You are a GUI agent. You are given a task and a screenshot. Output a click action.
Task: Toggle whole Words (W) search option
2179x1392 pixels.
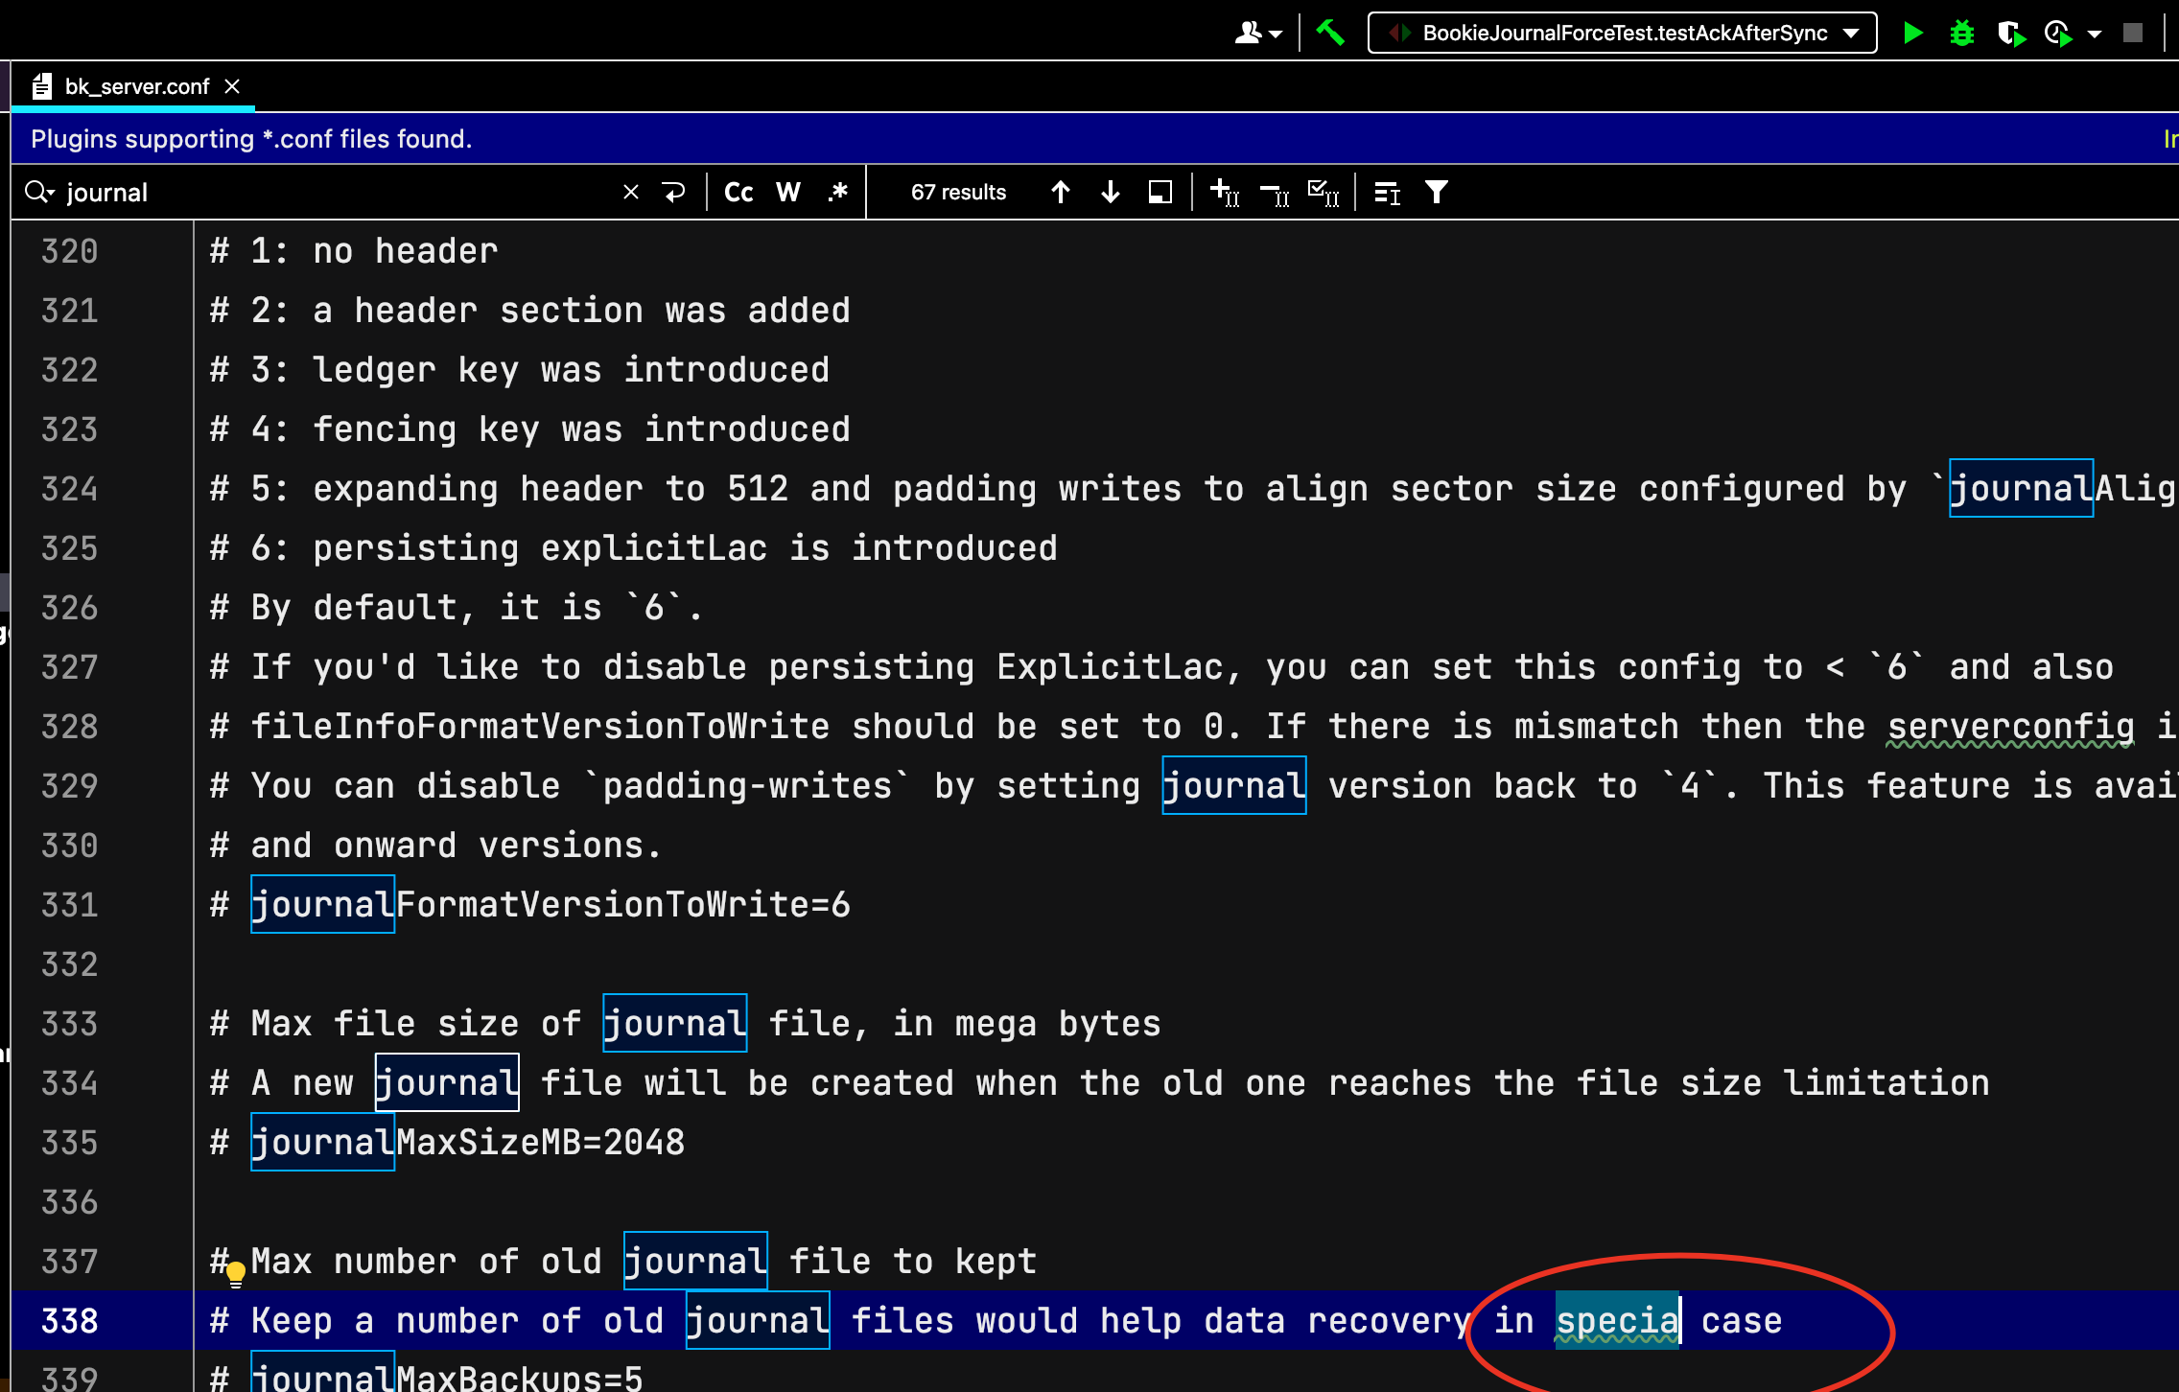[788, 193]
